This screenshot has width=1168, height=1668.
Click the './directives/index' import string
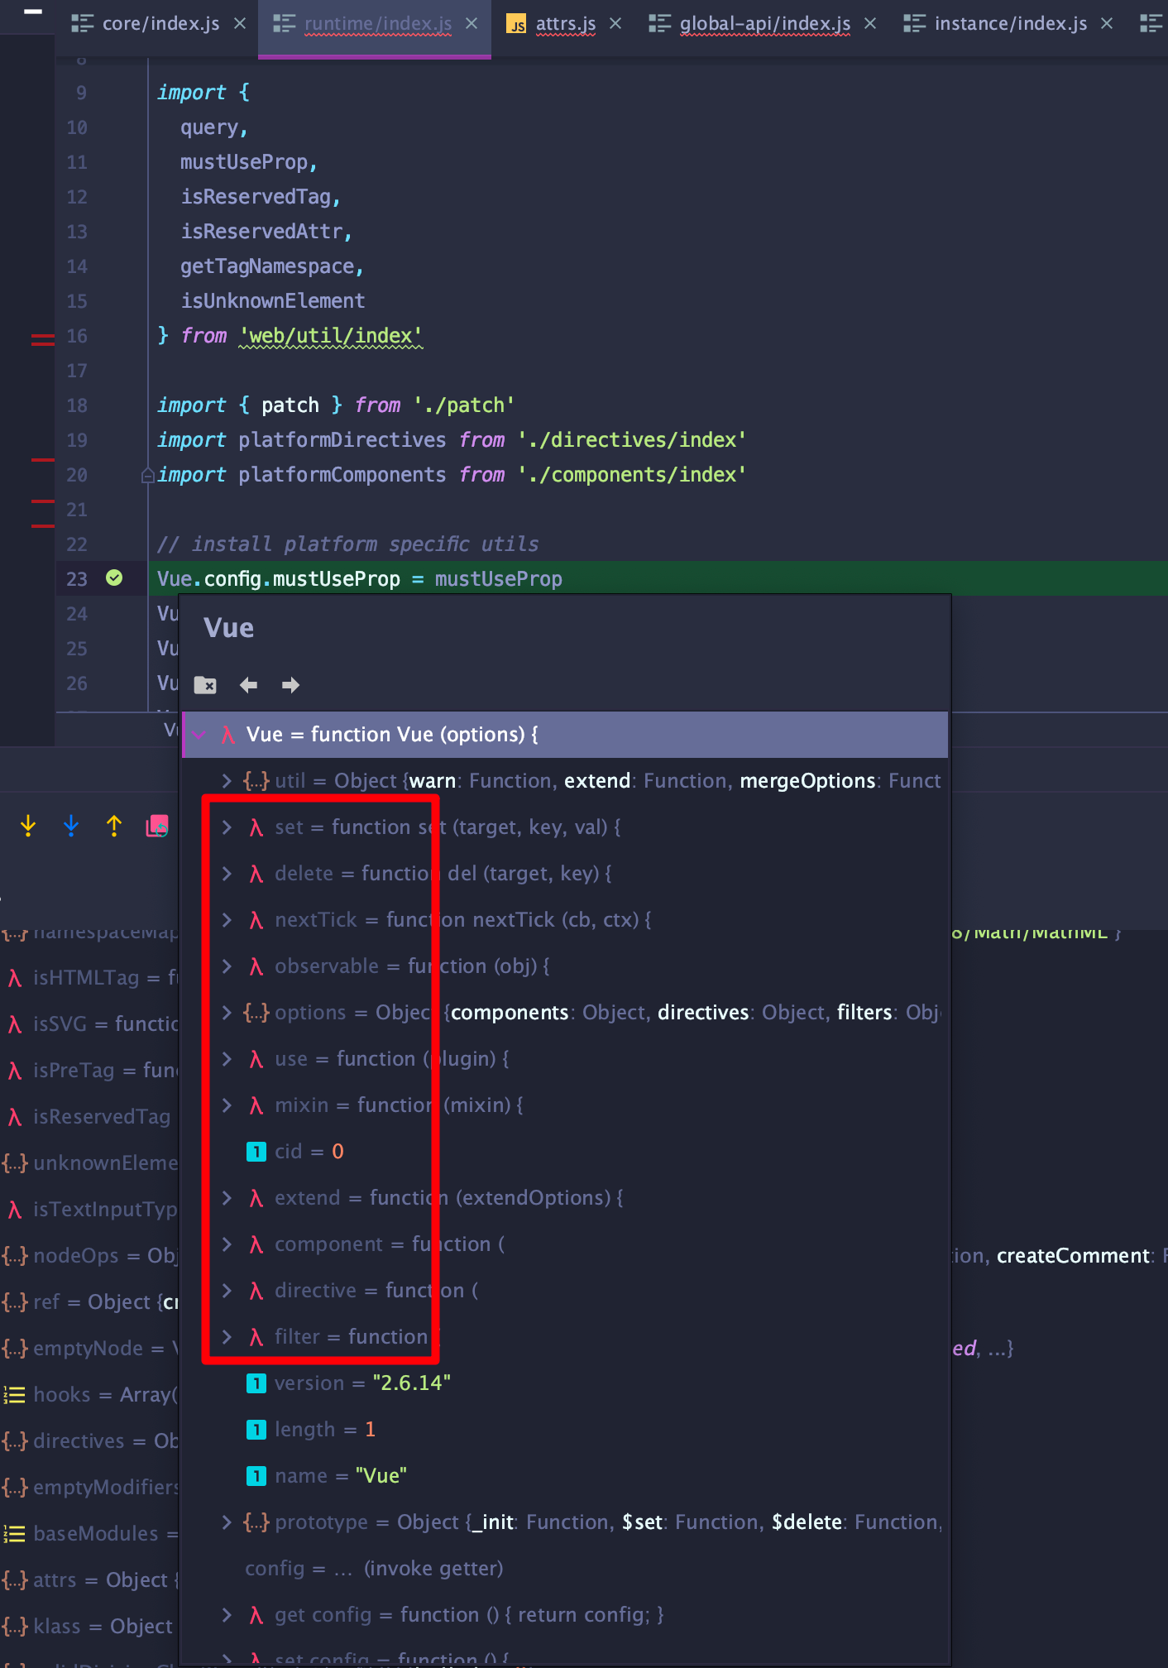pos(632,440)
